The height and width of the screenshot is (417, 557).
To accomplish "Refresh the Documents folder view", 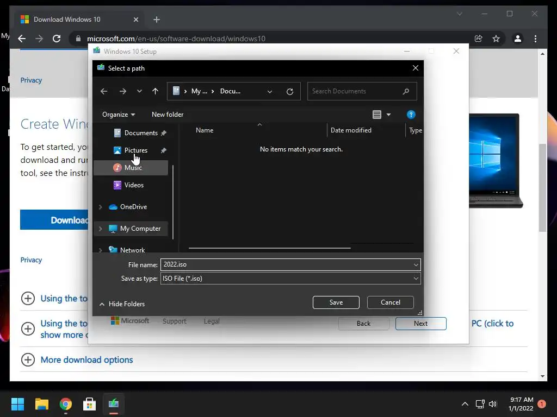I will point(290,91).
